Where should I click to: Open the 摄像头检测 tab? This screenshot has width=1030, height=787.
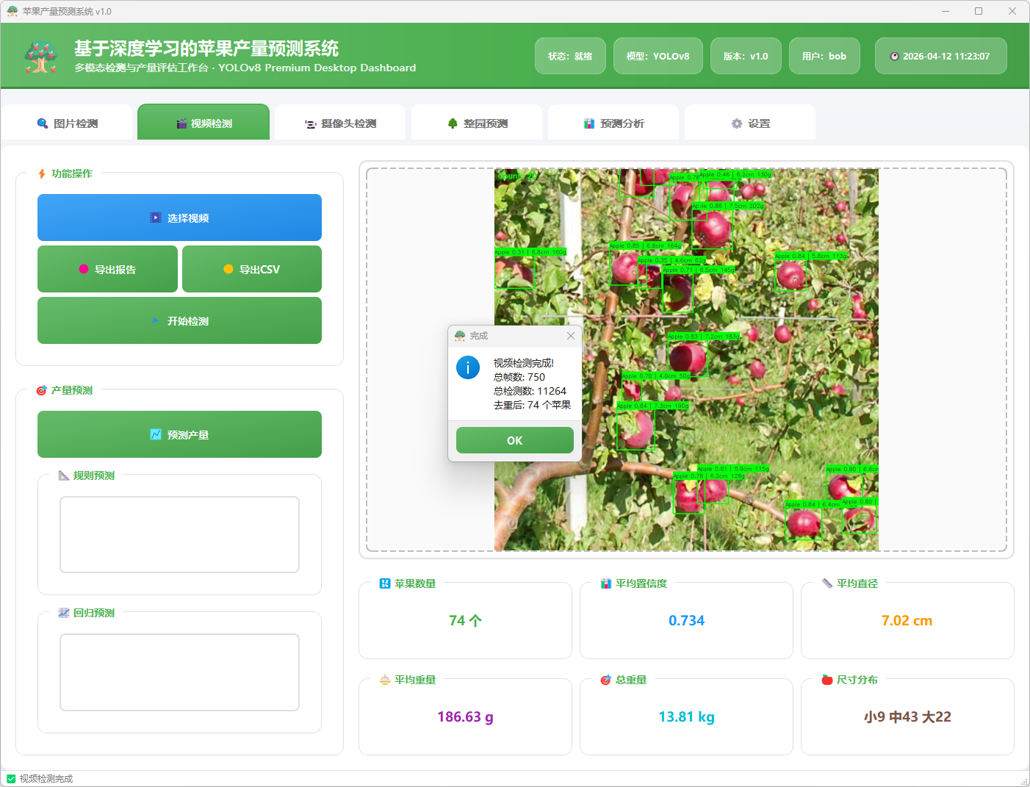[341, 123]
